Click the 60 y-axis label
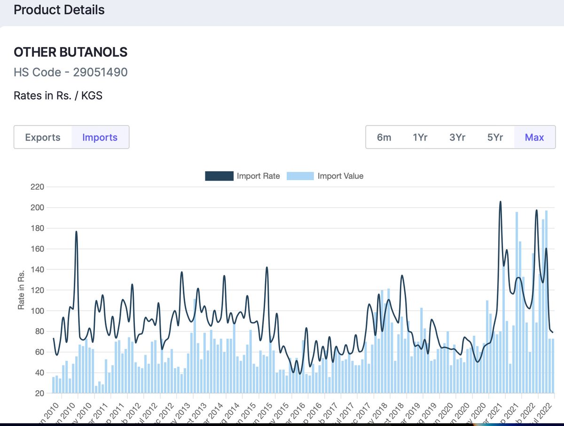This screenshot has width=564, height=426. coord(39,352)
